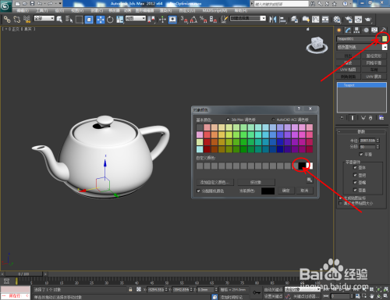Click the 自动关键点 auto key button

click(x=273, y=289)
